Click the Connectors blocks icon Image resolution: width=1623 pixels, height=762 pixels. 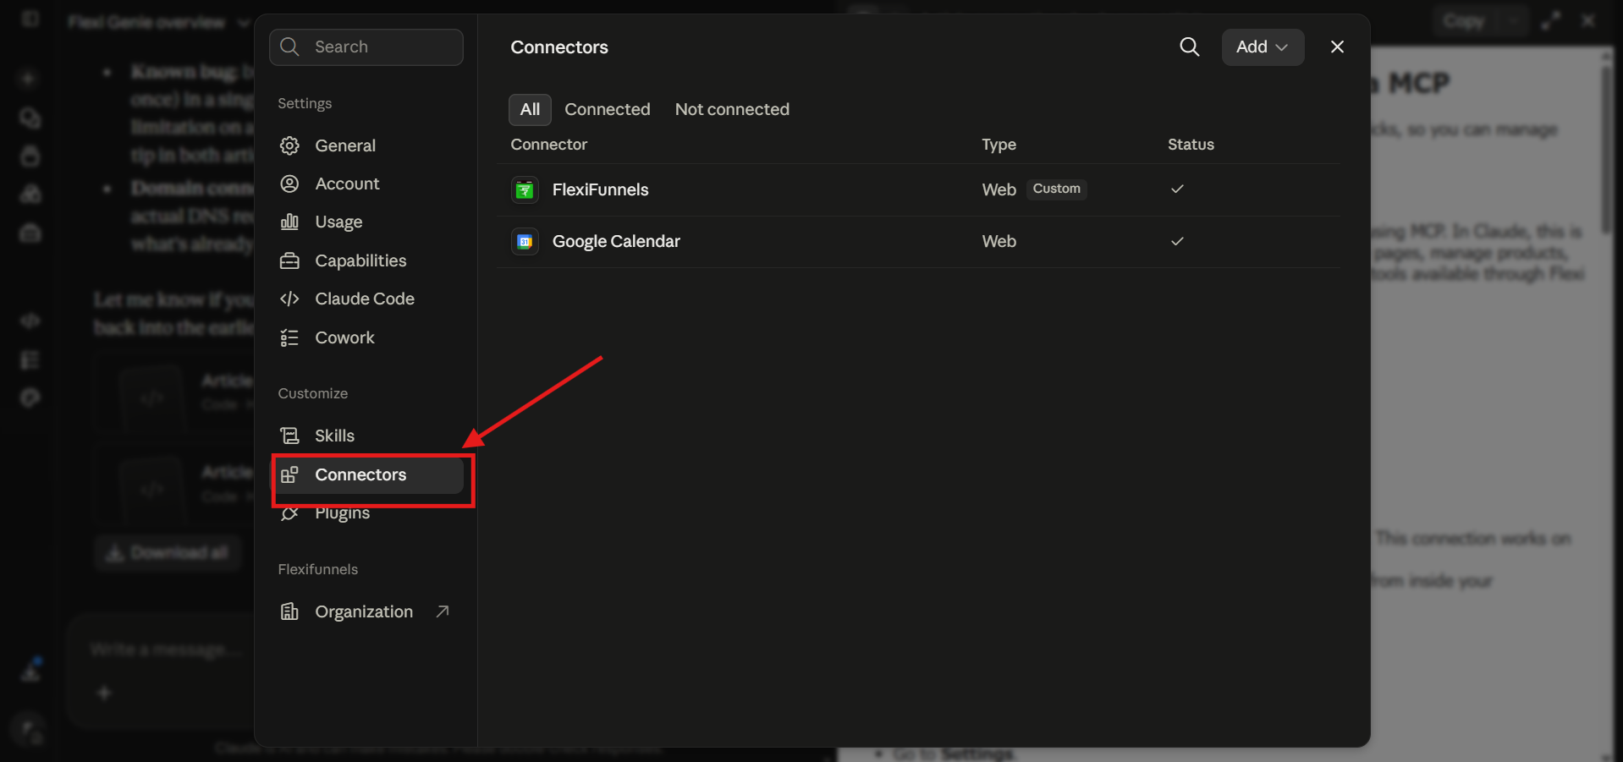(289, 474)
